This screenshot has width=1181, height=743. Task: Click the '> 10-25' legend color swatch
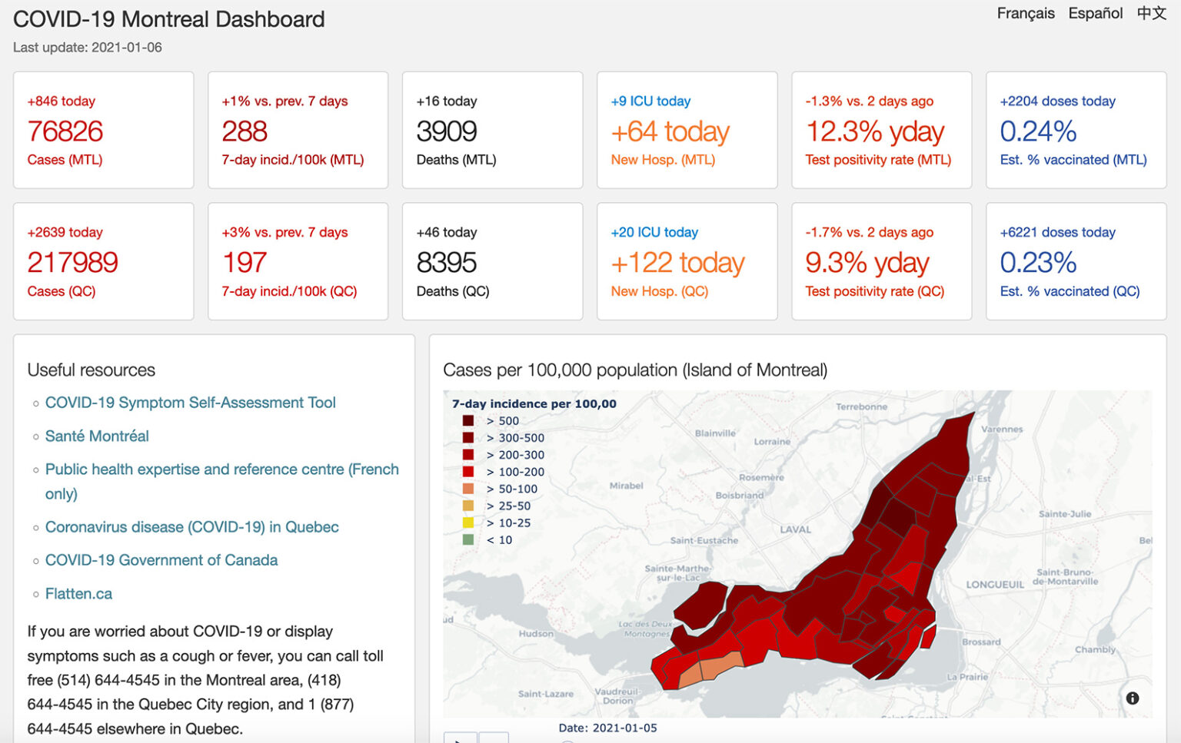pos(467,522)
